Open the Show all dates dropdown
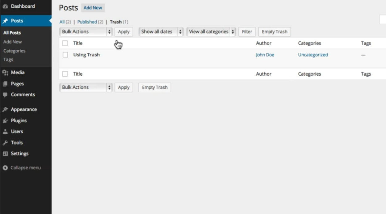386x214 pixels. [x=161, y=31]
